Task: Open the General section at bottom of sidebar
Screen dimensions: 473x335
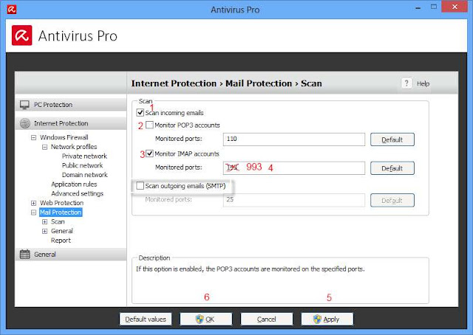Action: pos(71,255)
